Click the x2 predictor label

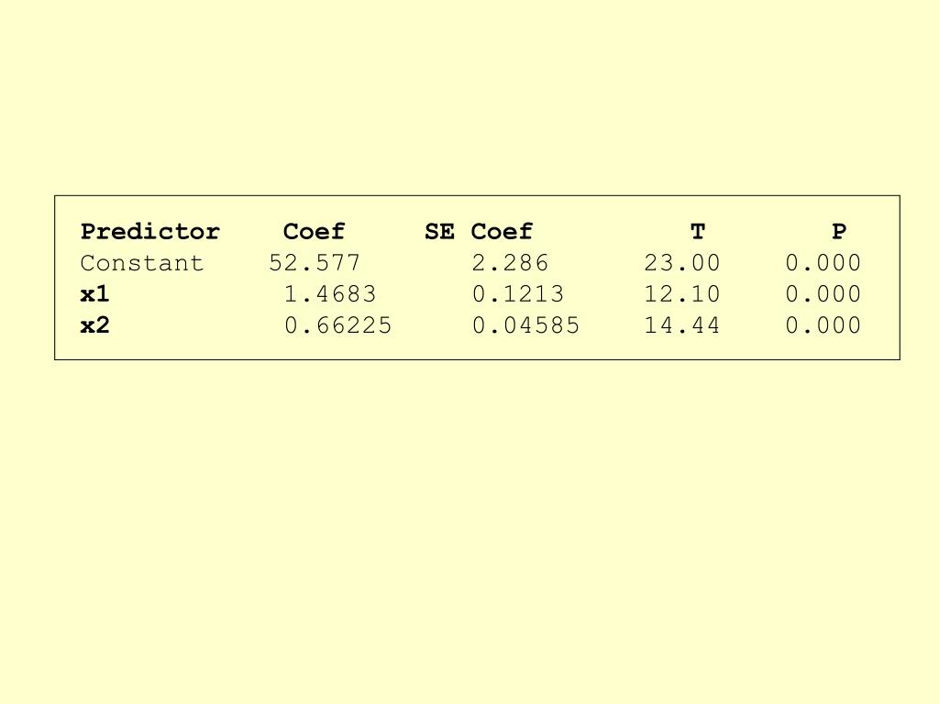(95, 325)
